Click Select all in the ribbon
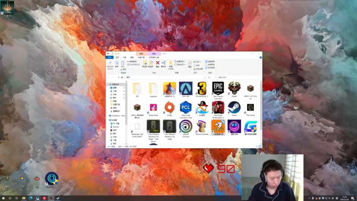Screen dimensions: 357x201 [x=210, y=62]
